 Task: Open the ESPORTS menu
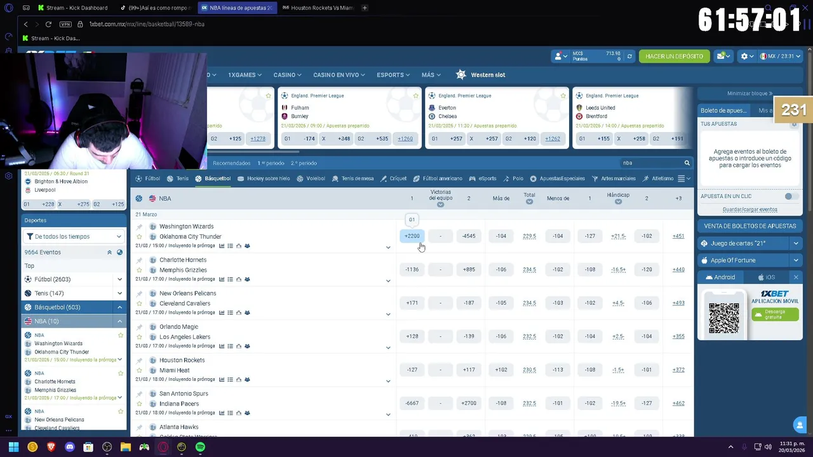(393, 75)
